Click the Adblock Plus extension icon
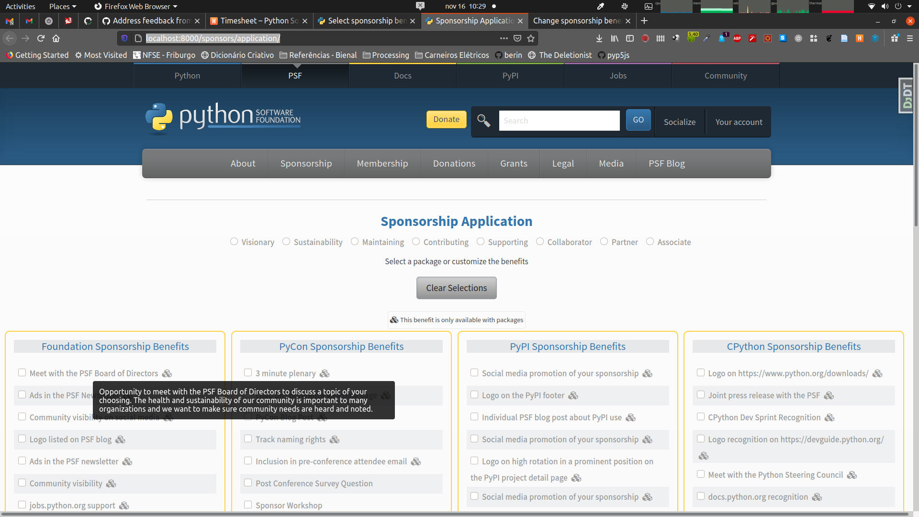 point(737,38)
